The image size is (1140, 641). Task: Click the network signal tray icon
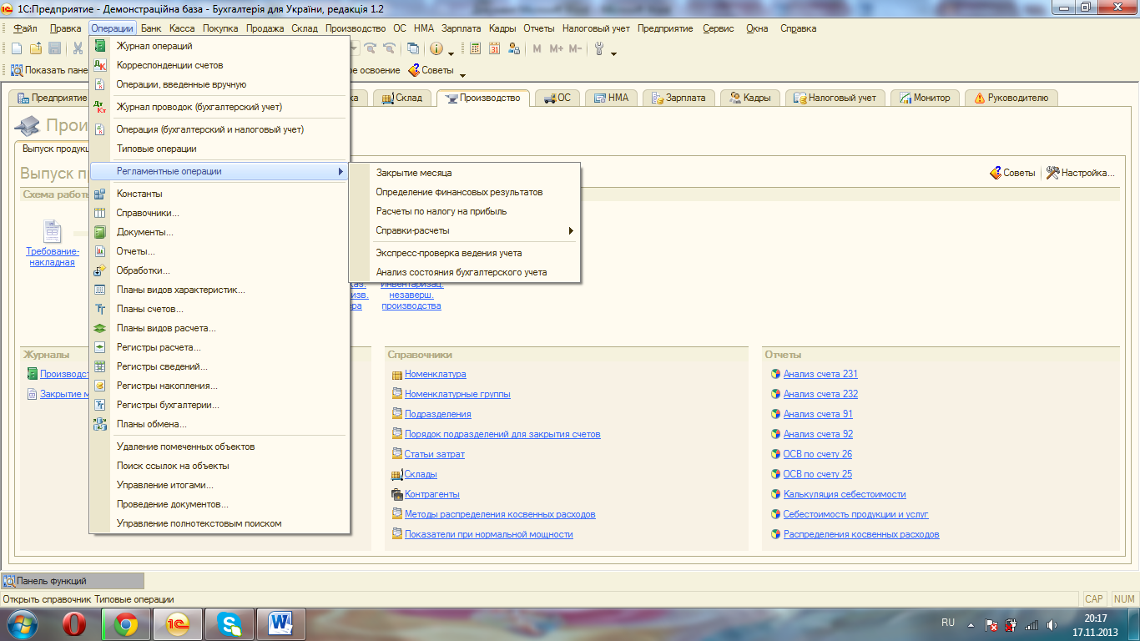(x=1032, y=624)
